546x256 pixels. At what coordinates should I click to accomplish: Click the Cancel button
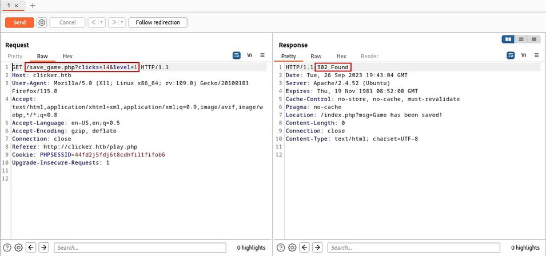pyautogui.click(x=67, y=22)
